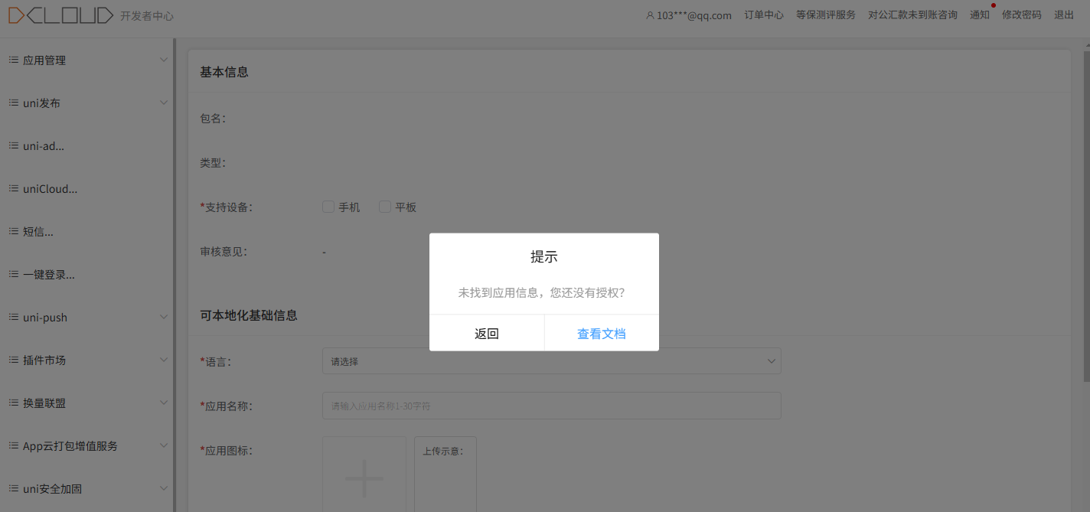The image size is (1090, 512).
Task: Open 通知 in top navigation
Action: (979, 15)
